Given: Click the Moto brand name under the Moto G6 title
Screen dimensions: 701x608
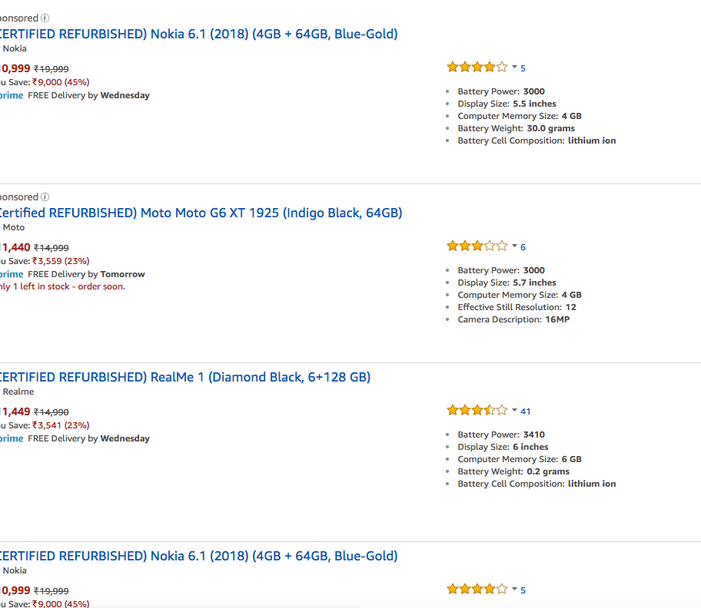Looking at the screenshot, I should (x=14, y=227).
